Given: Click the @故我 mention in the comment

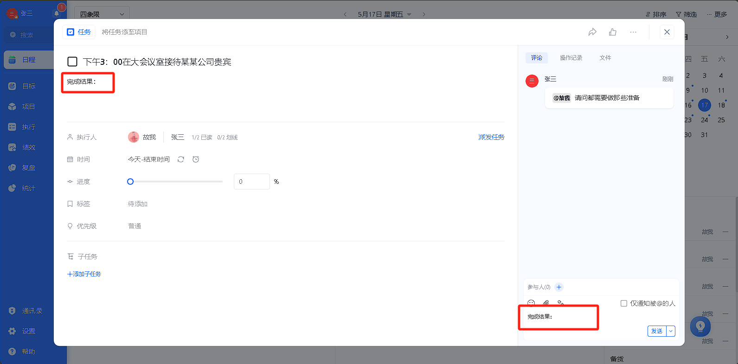Looking at the screenshot, I should click(561, 98).
